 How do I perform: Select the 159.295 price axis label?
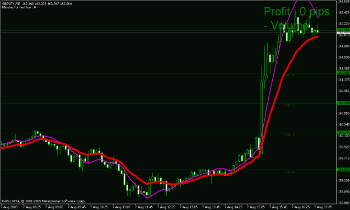pyautogui.click(x=343, y=180)
